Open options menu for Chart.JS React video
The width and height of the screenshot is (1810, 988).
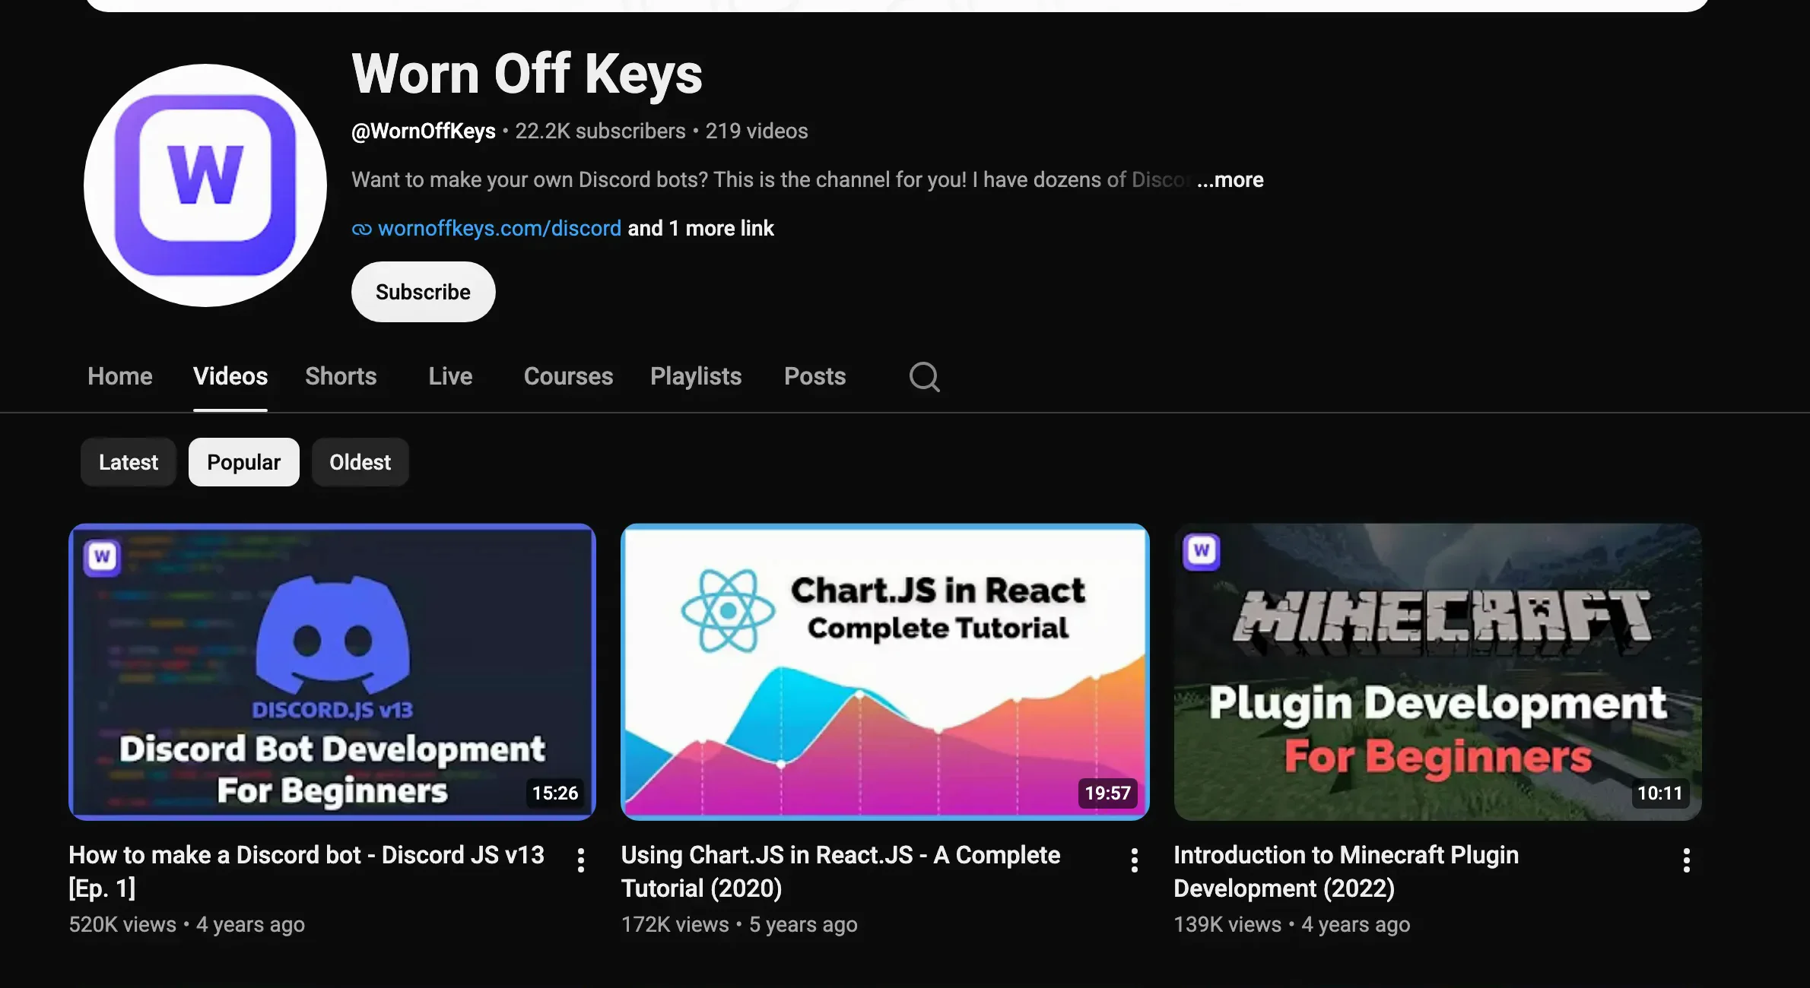(x=1134, y=860)
